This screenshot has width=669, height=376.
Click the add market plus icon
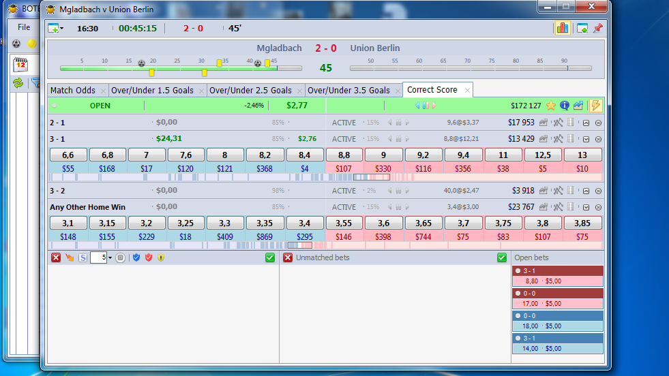click(53, 29)
